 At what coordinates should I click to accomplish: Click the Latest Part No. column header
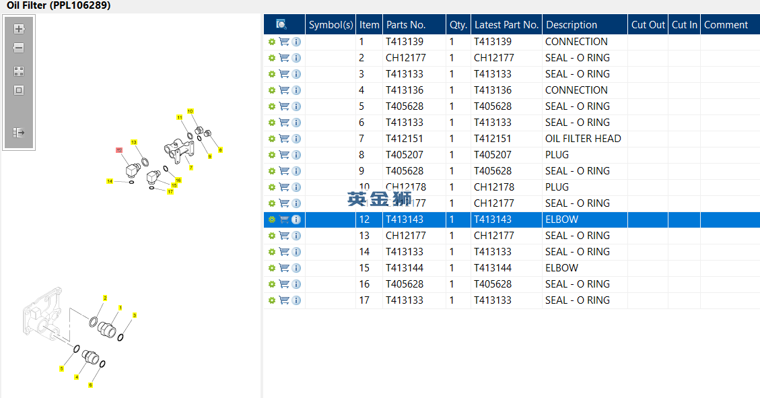[x=506, y=25]
